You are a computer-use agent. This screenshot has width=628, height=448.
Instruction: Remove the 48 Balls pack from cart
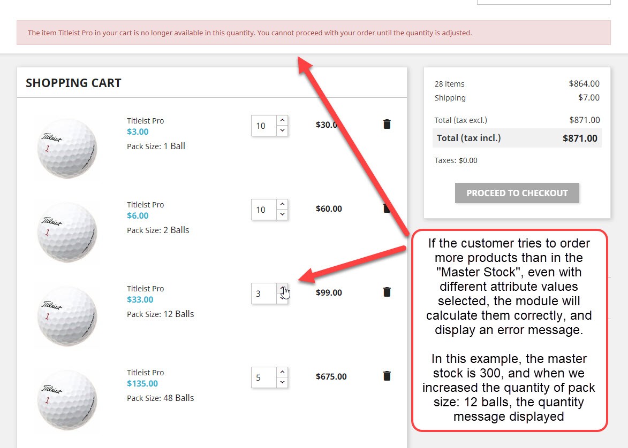point(387,376)
